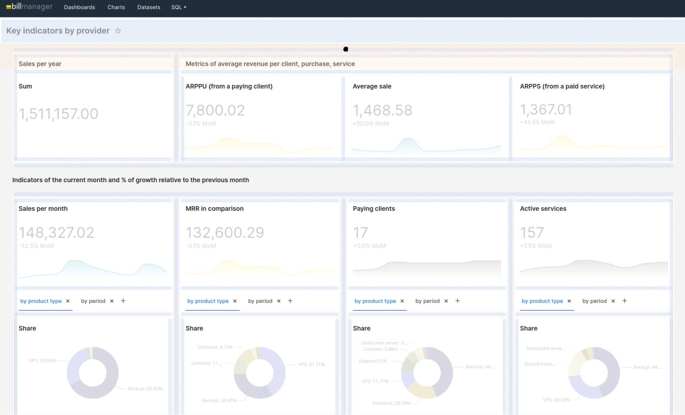Click the 'VPS: 28.18%' donut label

556,400
